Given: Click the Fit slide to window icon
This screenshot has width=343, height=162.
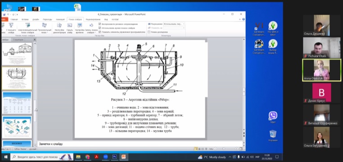Looking at the screenshot, I should [241, 148].
